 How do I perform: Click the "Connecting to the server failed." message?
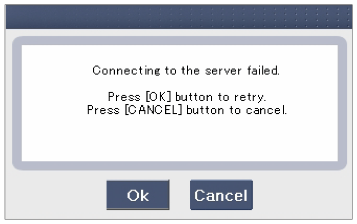point(186,71)
